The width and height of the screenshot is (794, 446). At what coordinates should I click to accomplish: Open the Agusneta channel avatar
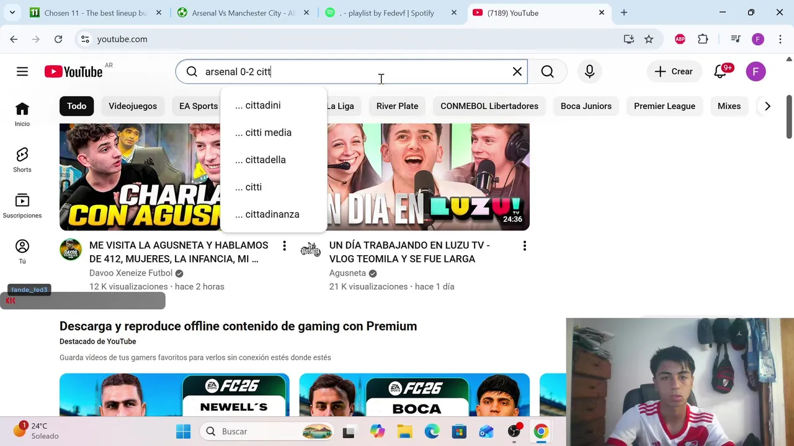pos(310,250)
